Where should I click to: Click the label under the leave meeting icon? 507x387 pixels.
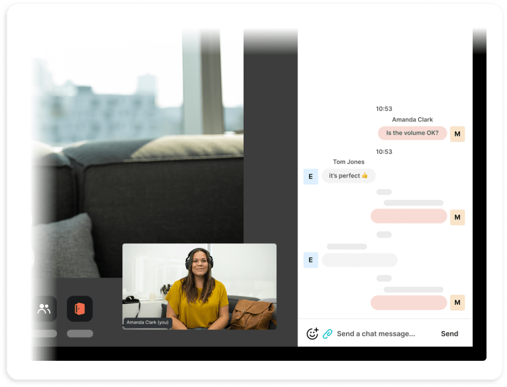coord(80,334)
